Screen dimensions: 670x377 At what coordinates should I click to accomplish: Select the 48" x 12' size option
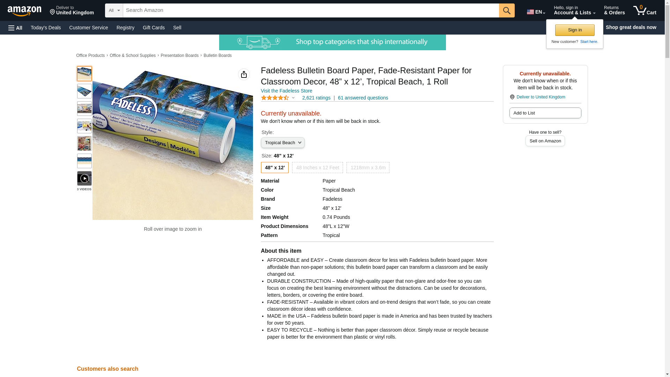tap(275, 168)
